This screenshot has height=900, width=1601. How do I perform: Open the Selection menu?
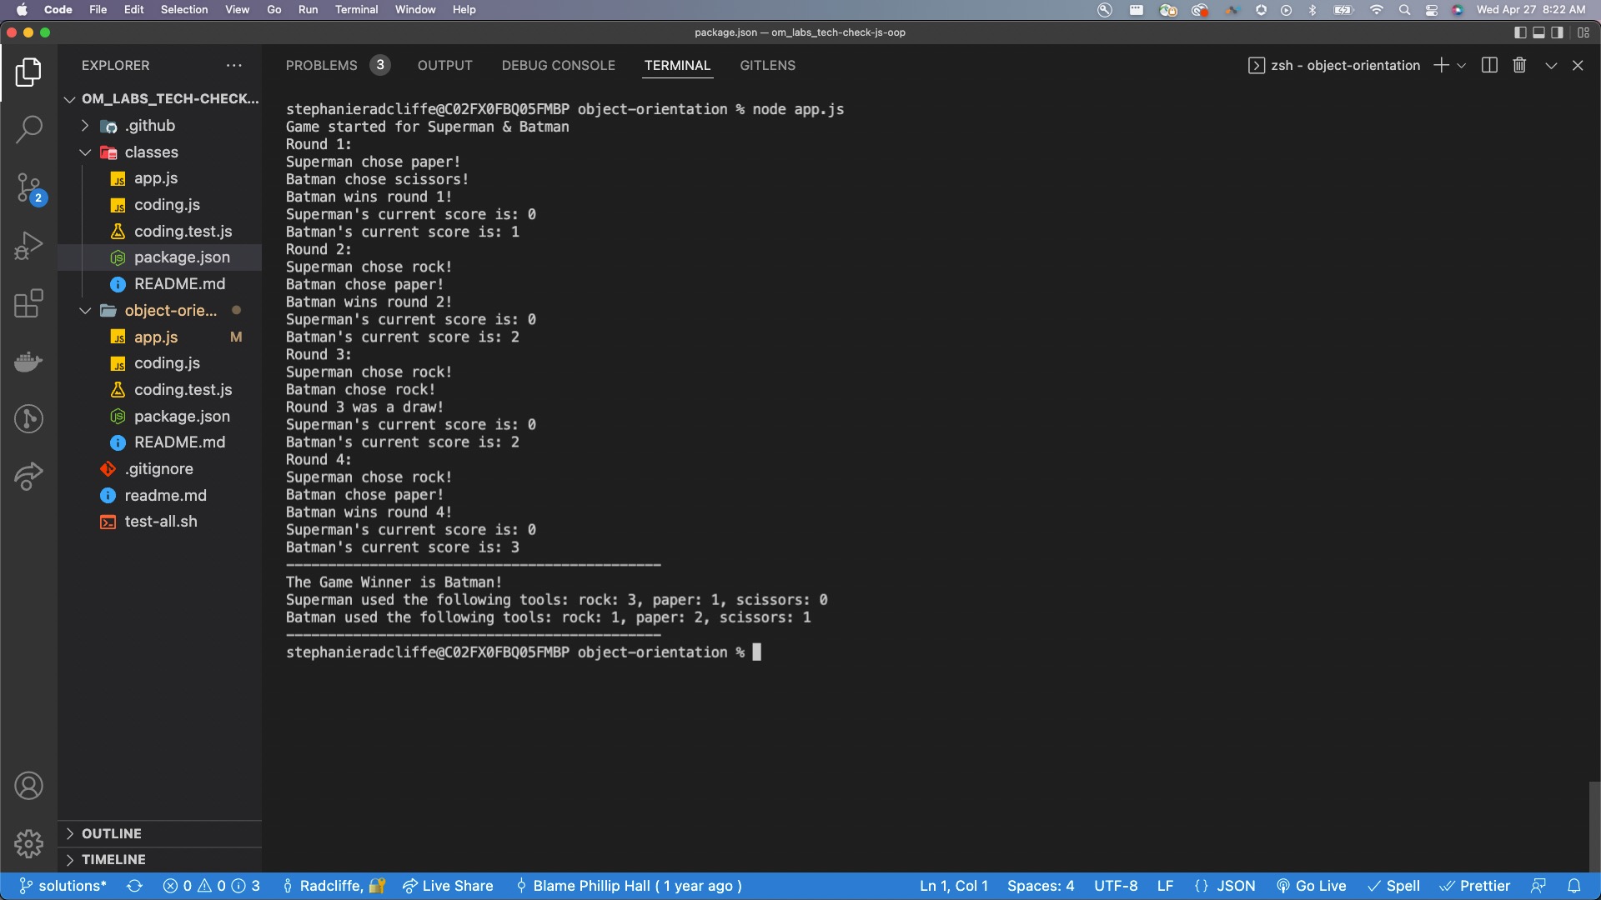point(184,10)
